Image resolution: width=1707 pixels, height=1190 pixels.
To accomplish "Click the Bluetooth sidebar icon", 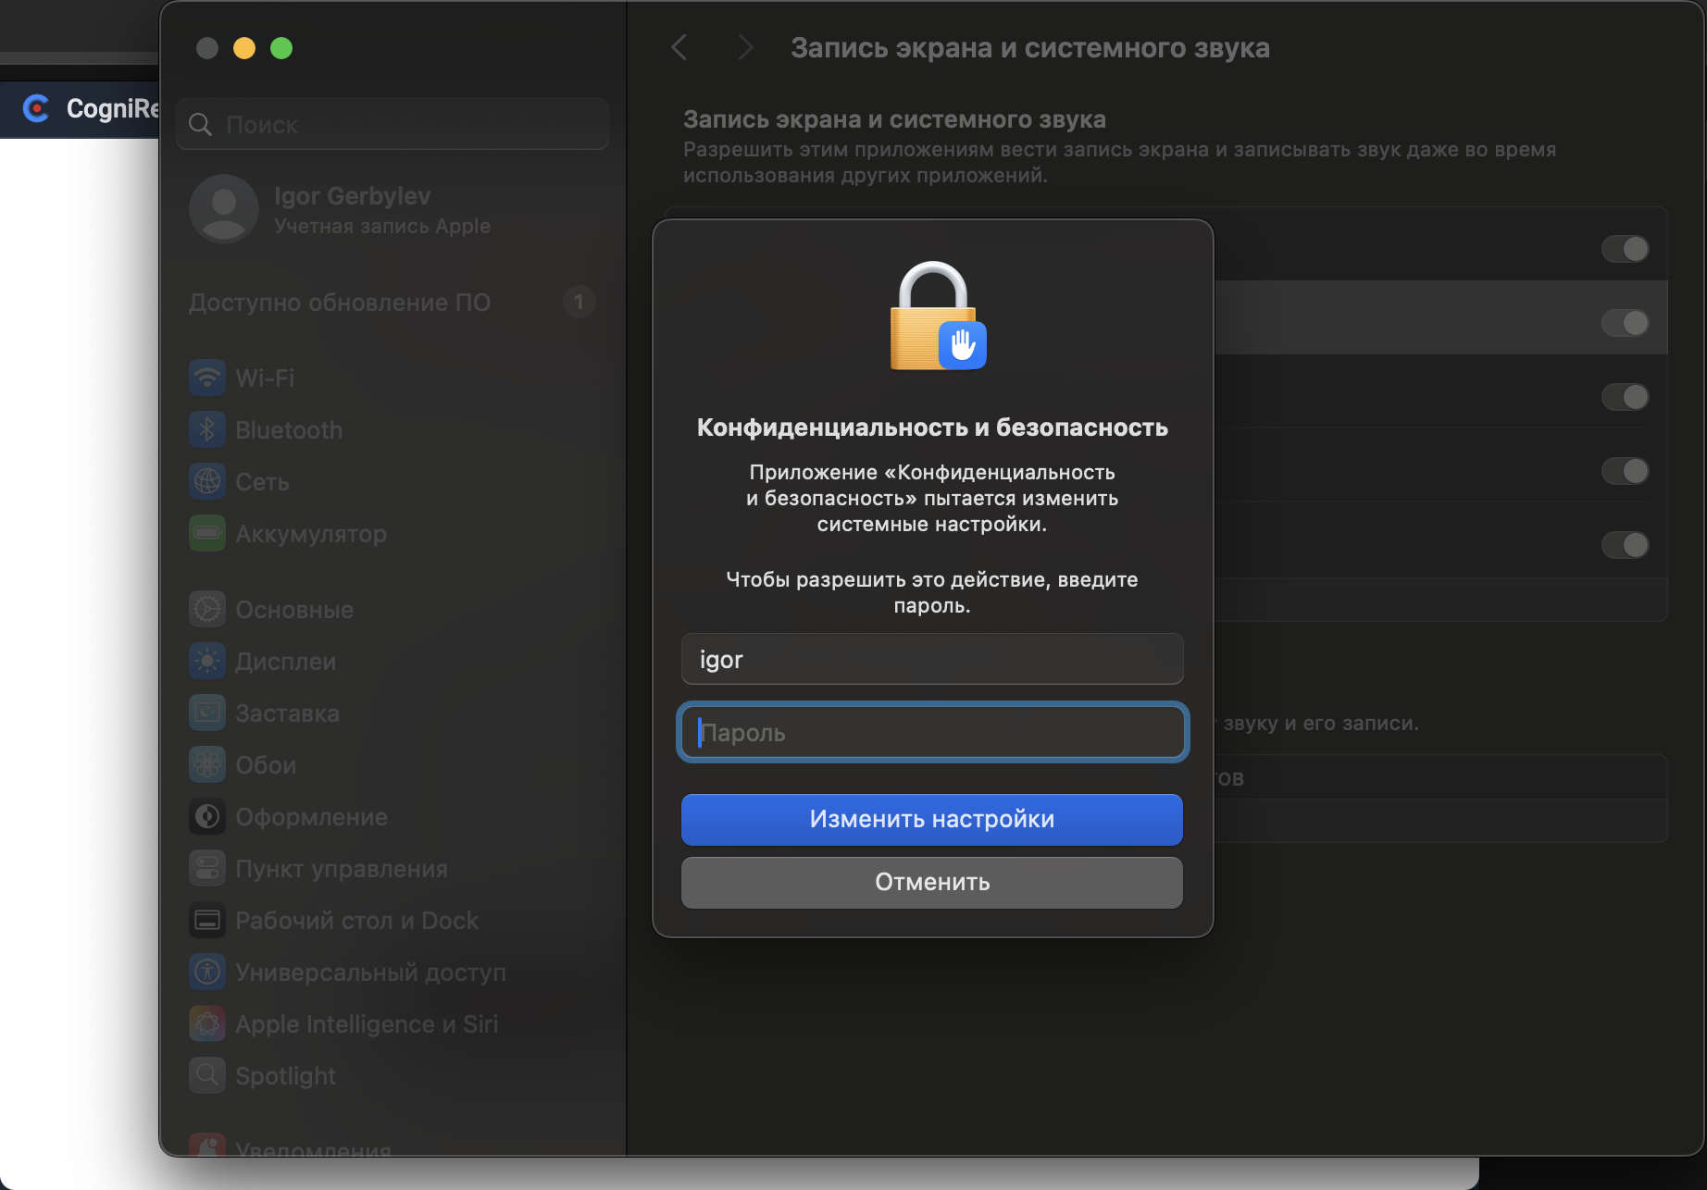I will click(207, 429).
